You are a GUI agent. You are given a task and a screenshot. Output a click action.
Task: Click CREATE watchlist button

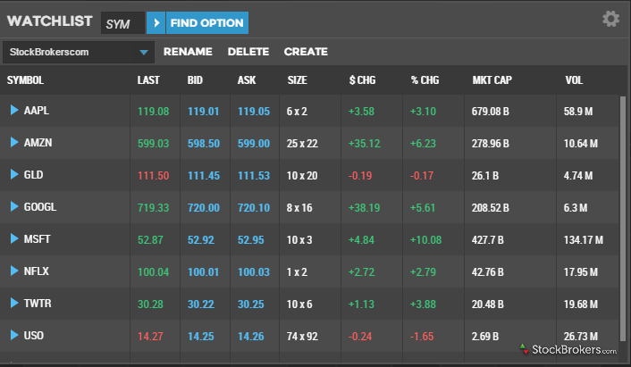click(306, 52)
